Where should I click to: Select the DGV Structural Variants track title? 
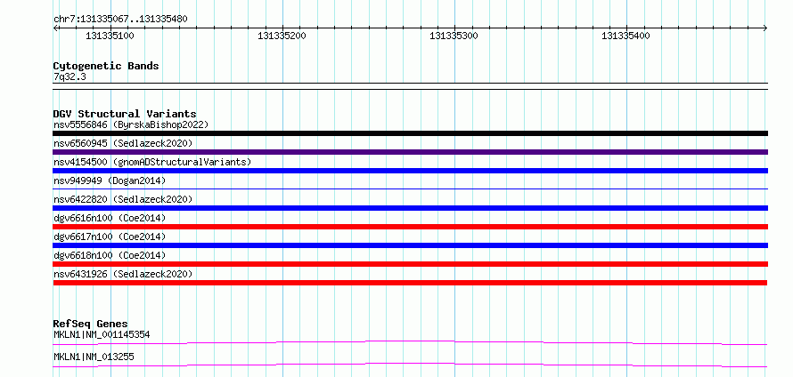click(x=125, y=114)
